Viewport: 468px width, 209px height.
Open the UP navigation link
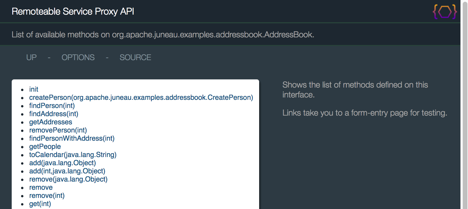tap(31, 57)
